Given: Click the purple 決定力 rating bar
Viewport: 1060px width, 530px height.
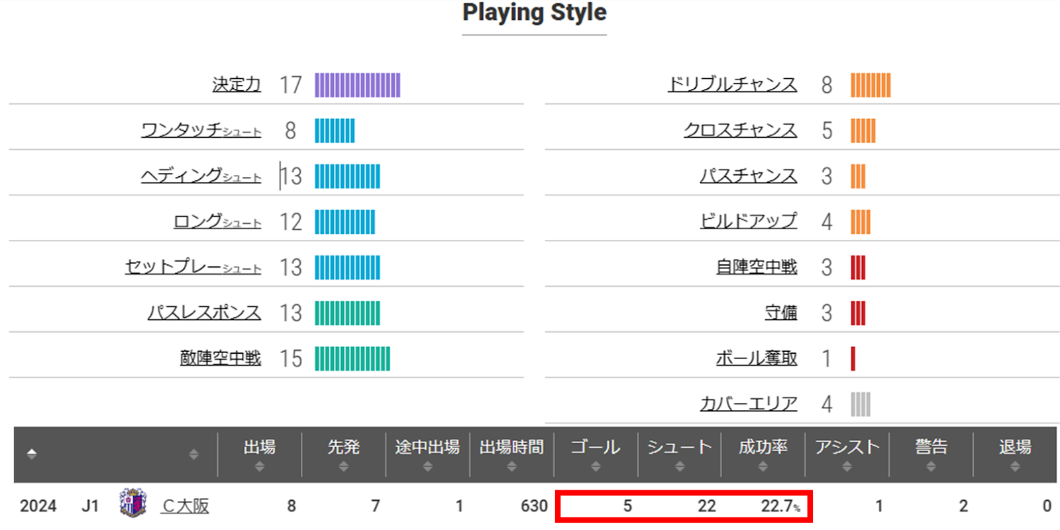Looking at the screenshot, I should pyautogui.click(x=357, y=85).
